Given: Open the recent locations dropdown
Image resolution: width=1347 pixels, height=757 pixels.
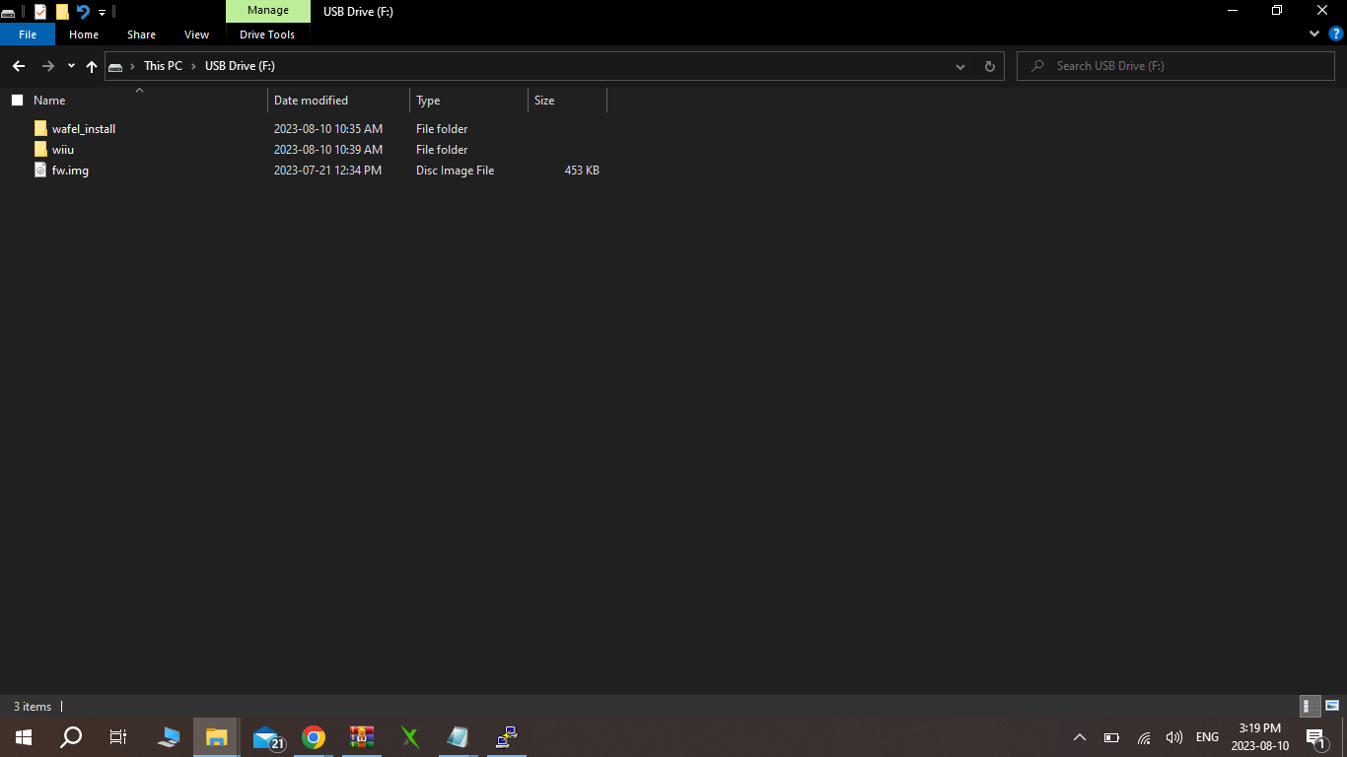Looking at the screenshot, I should point(71,66).
